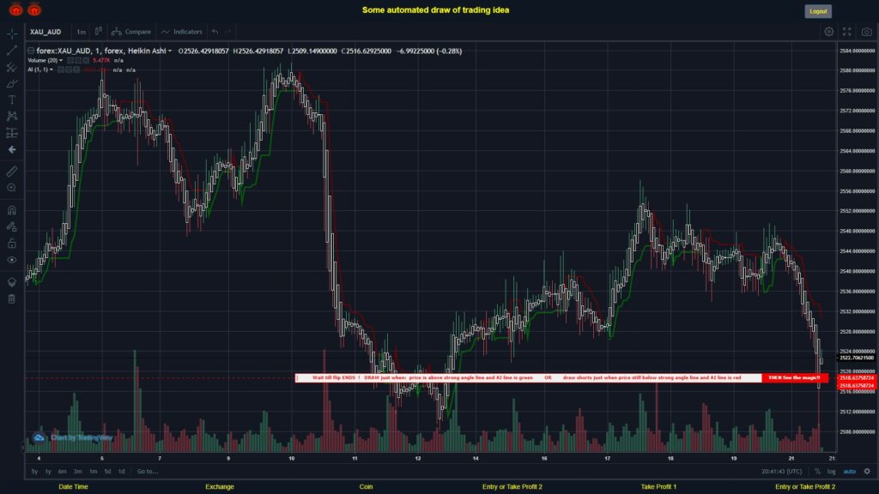Set time range to 1m at bottom

93,472
